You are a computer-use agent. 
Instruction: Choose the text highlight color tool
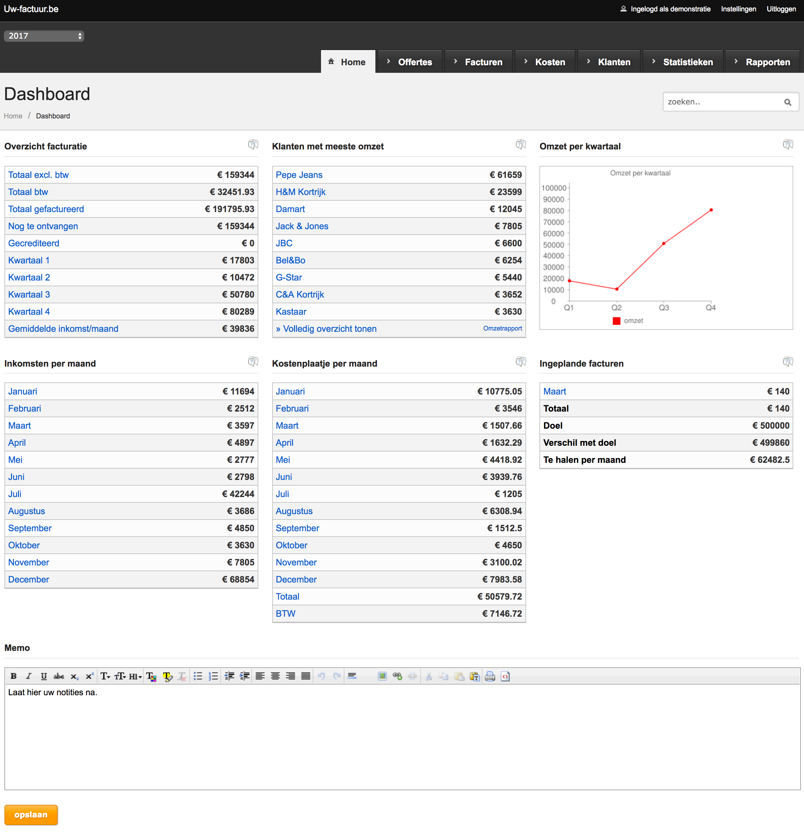point(167,676)
